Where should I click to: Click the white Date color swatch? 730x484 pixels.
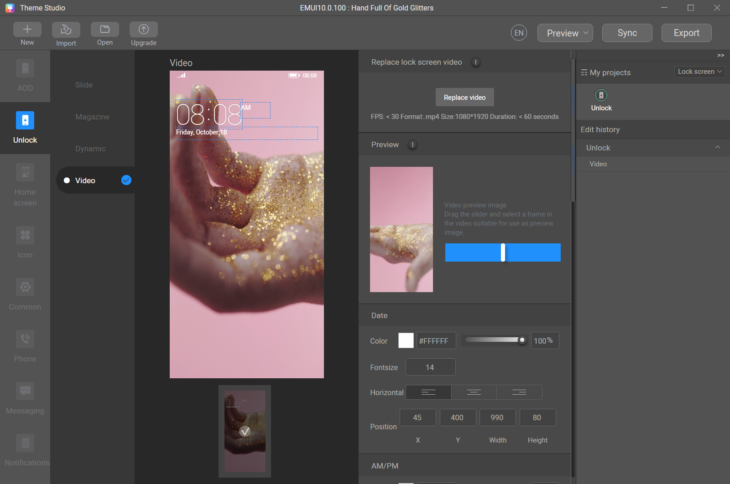click(406, 341)
